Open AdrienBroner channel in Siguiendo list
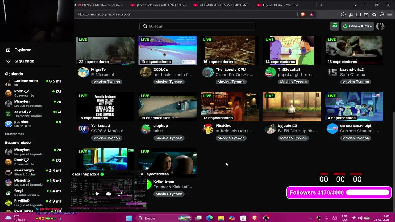 point(33,83)
